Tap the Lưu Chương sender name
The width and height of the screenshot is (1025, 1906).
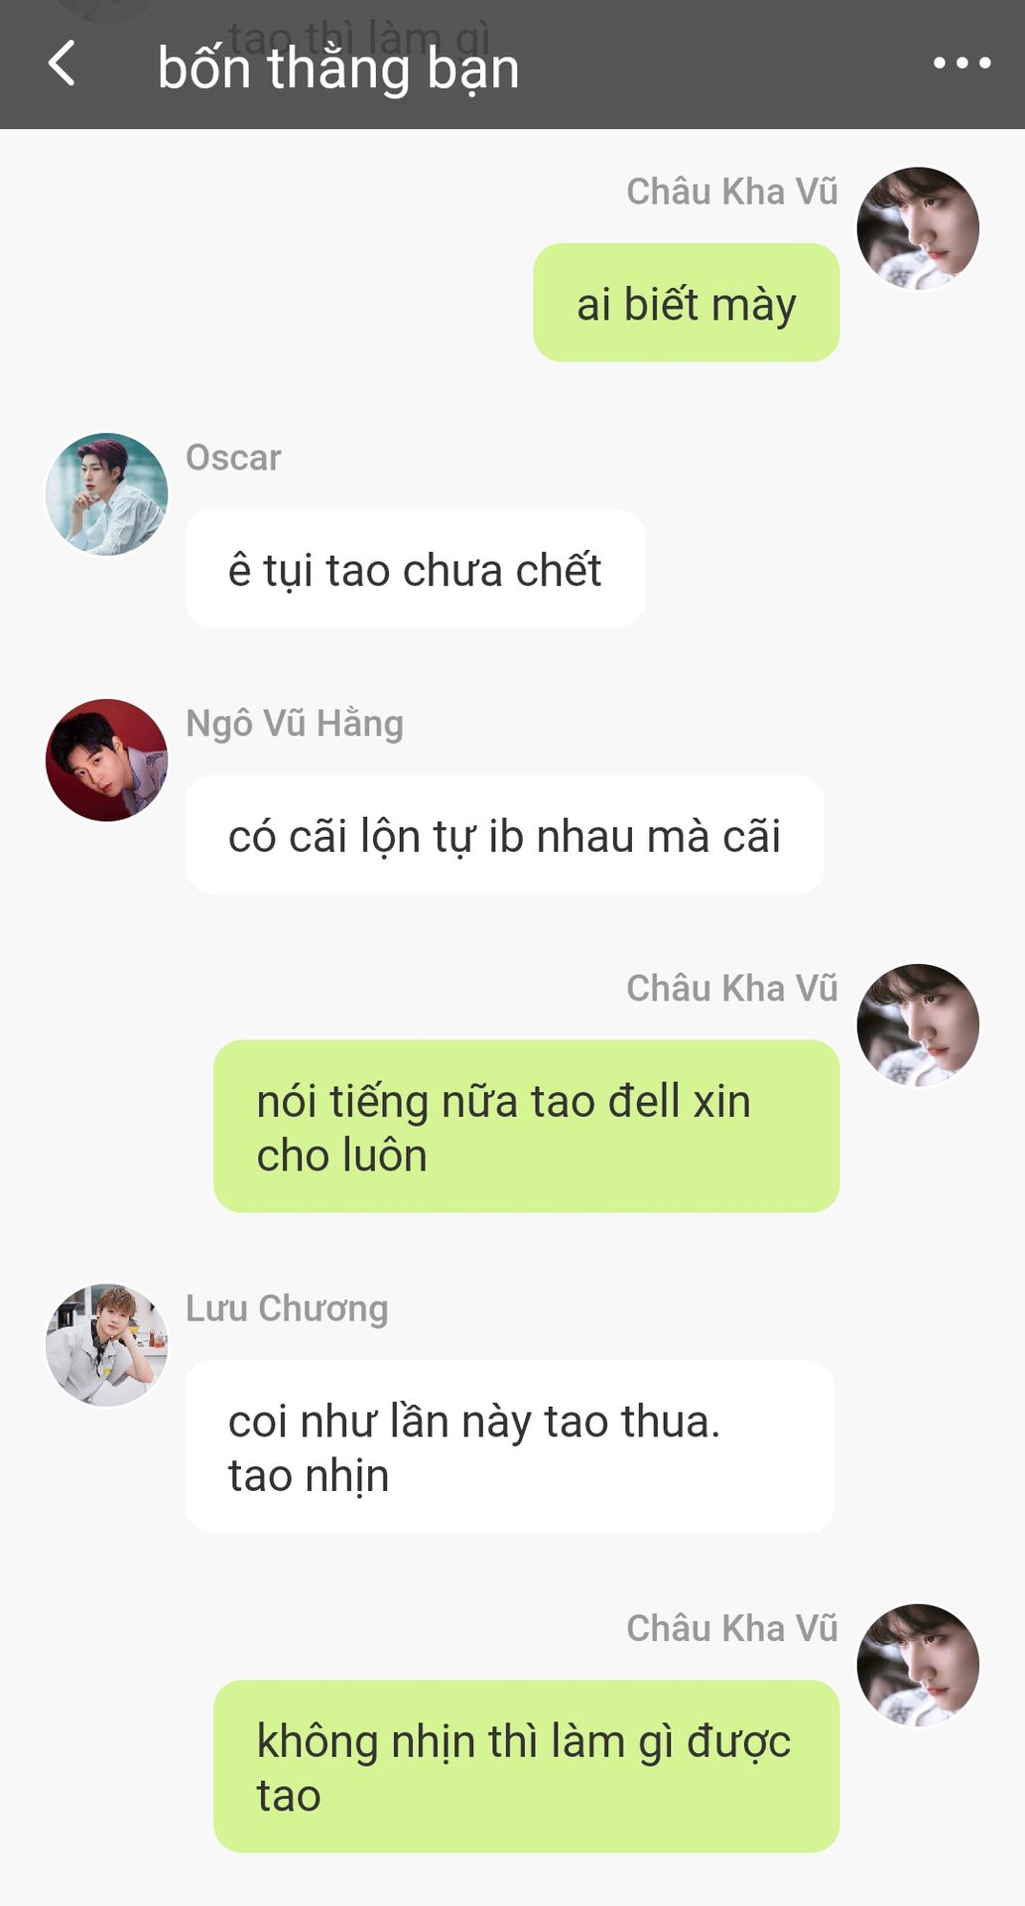[287, 1308]
